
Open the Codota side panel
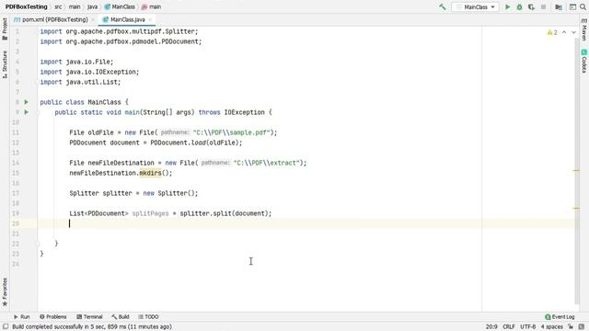coord(584,61)
